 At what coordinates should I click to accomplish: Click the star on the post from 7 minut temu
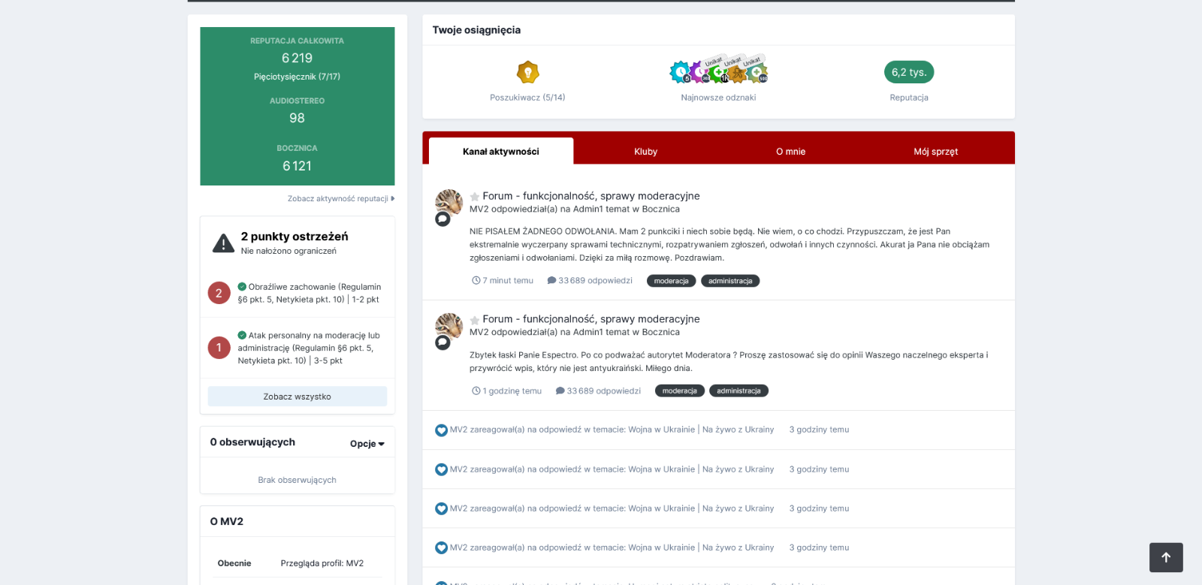475,197
